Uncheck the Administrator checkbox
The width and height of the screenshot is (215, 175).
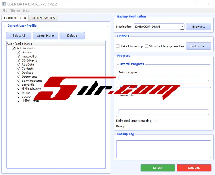[x=14, y=48]
